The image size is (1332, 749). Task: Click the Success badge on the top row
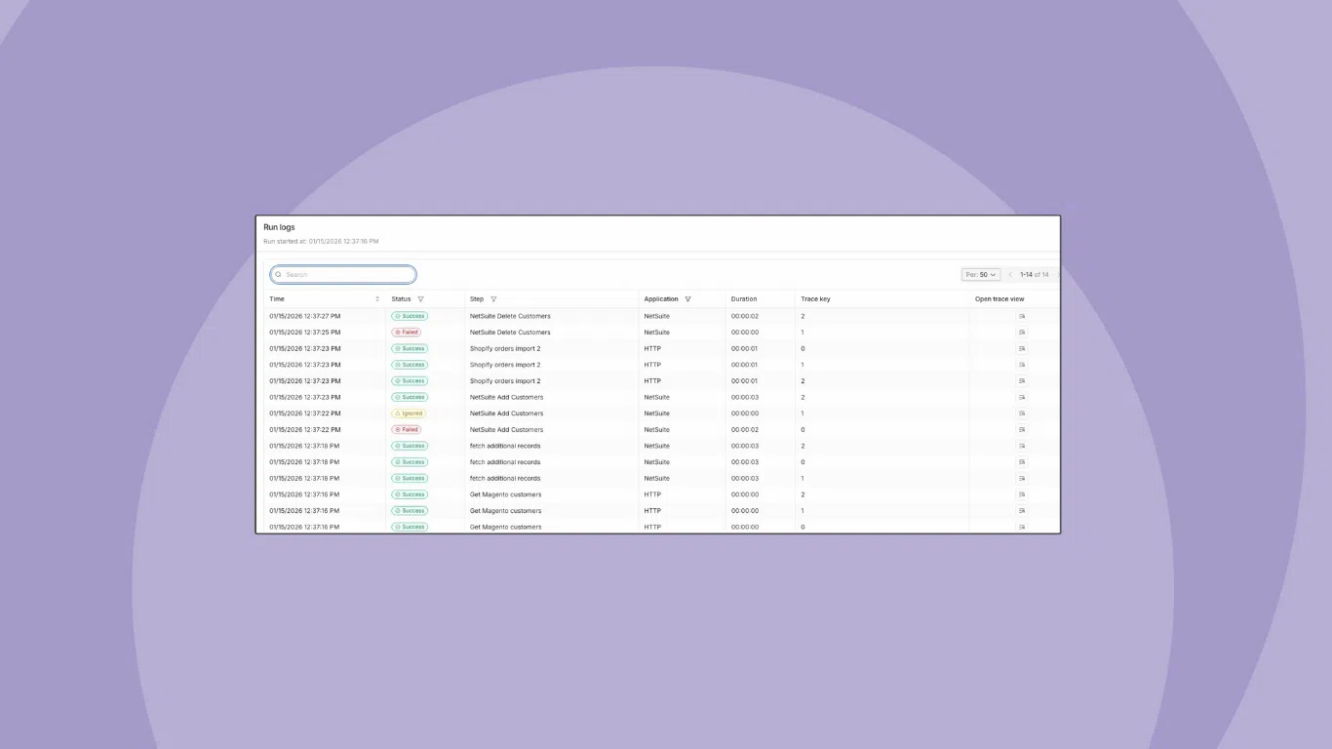pos(410,316)
